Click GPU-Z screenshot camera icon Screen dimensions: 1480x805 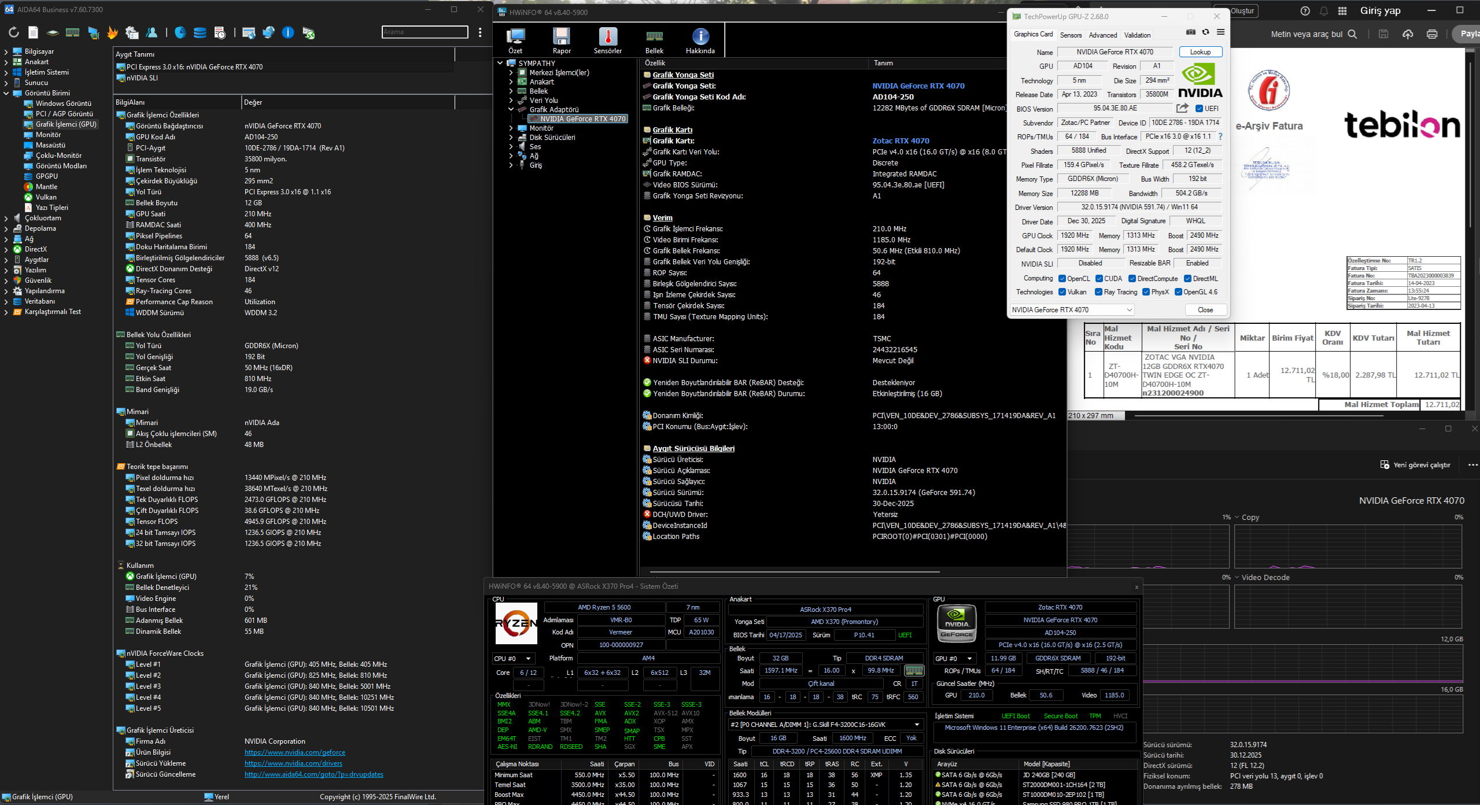coord(1190,32)
